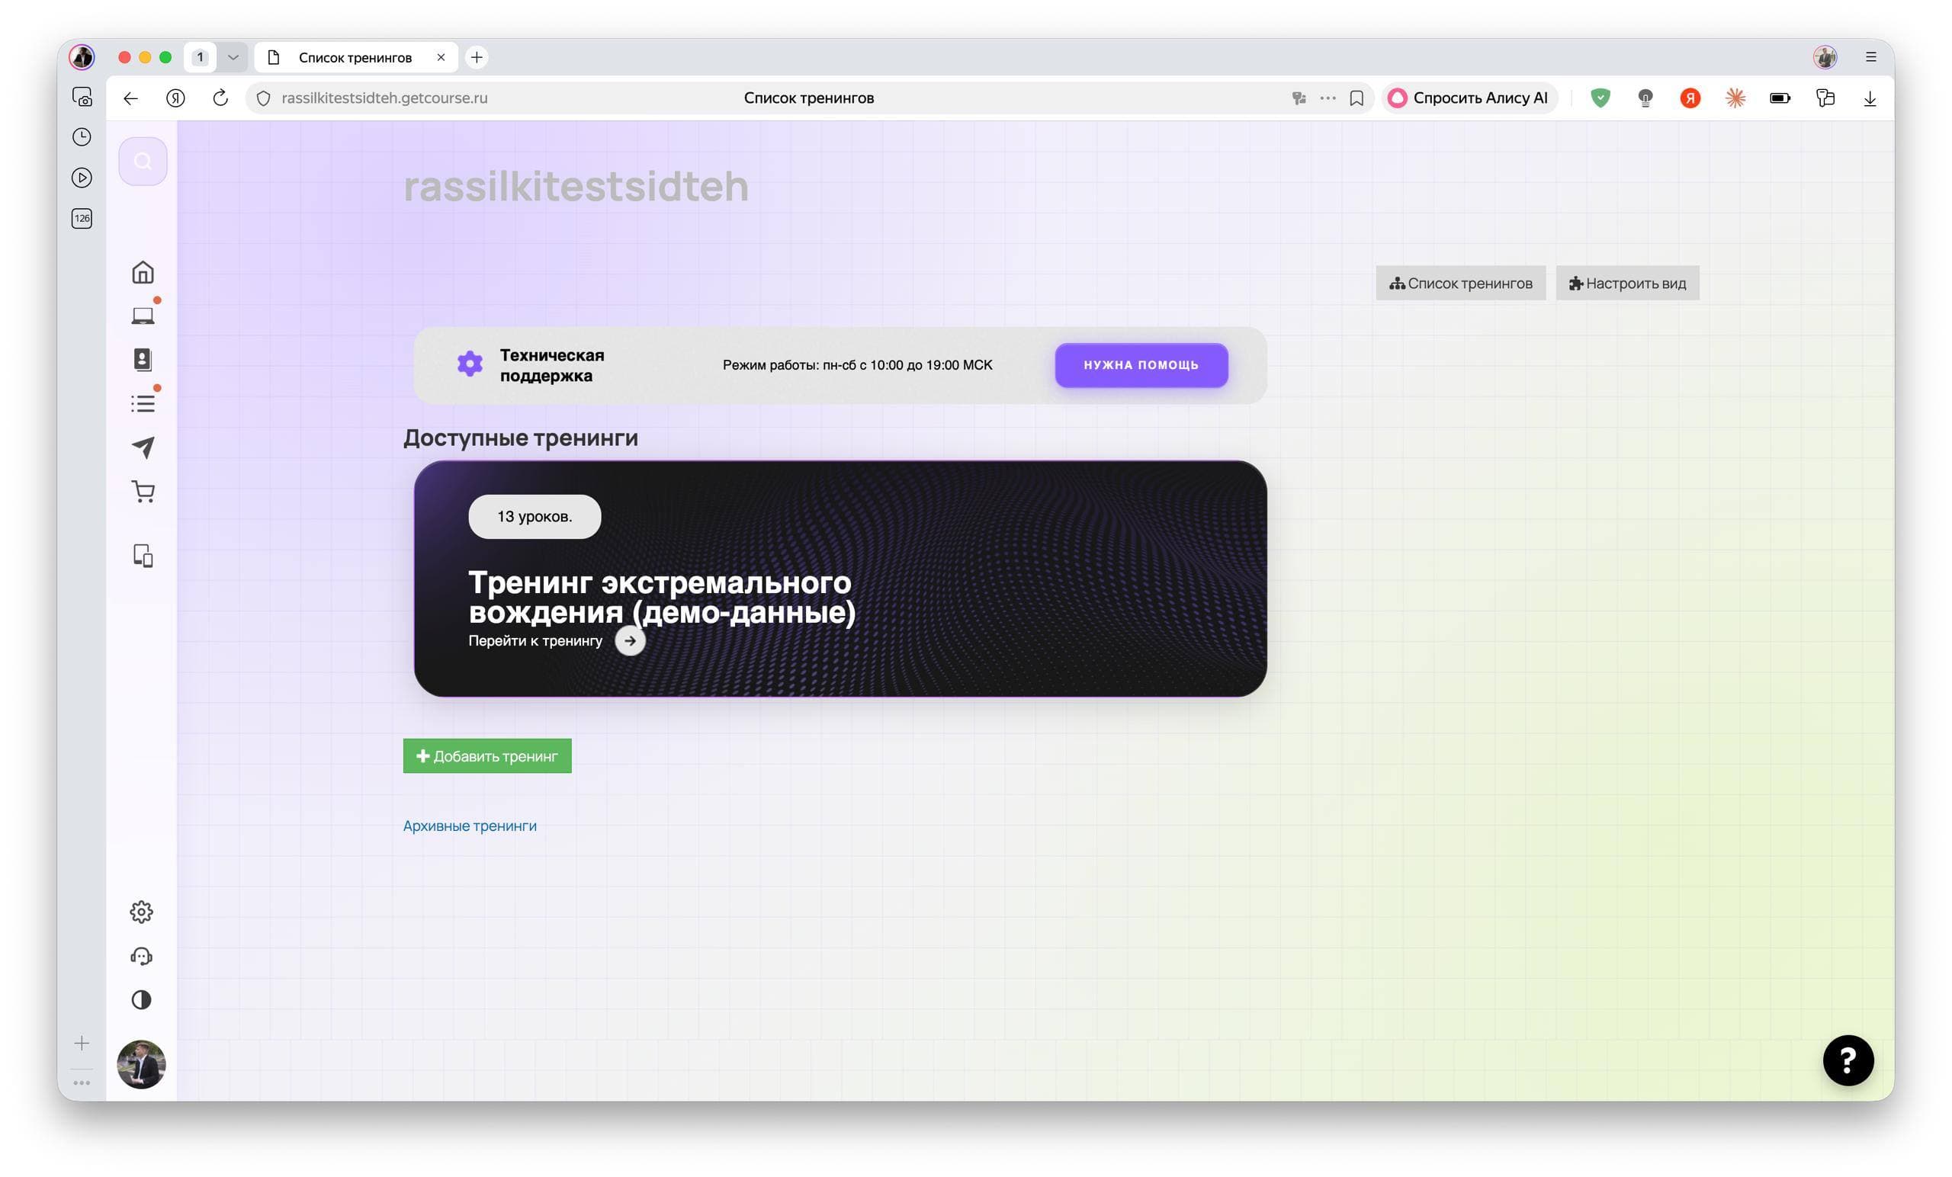Click the address bar URL rassilkitestsidteh.getcourse.ru

click(384, 98)
